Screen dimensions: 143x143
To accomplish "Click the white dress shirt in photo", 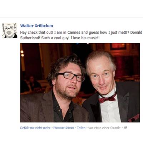I will [x=110, y=110].
